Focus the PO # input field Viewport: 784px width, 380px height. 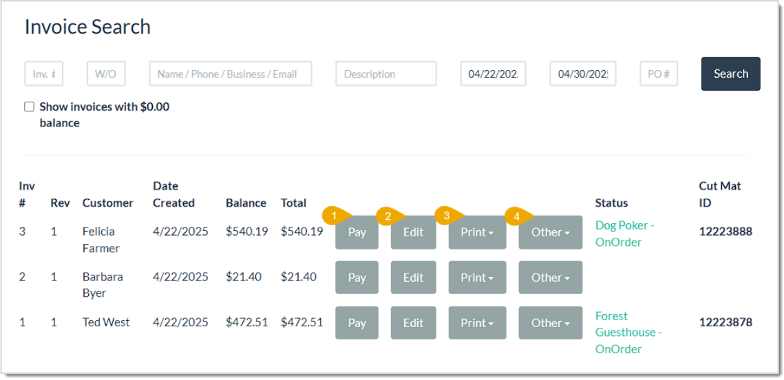coord(659,74)
